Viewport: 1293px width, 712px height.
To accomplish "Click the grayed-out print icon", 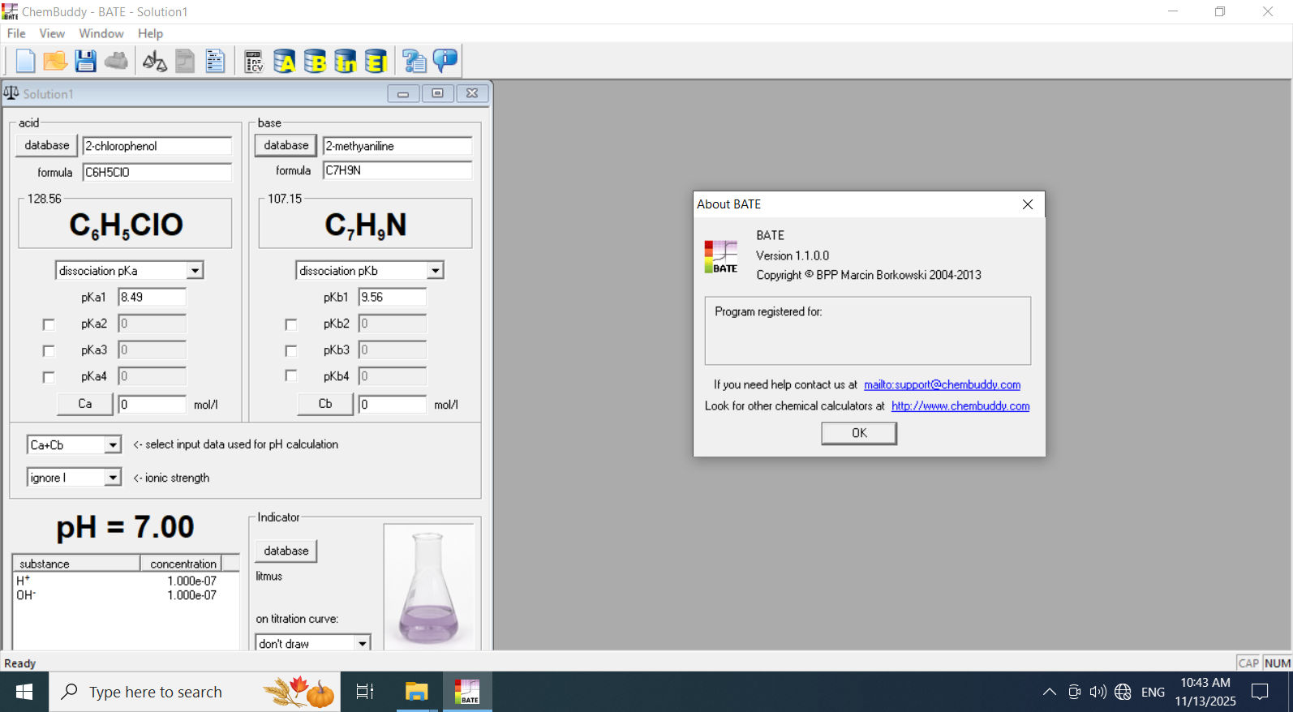I will 116,61.
